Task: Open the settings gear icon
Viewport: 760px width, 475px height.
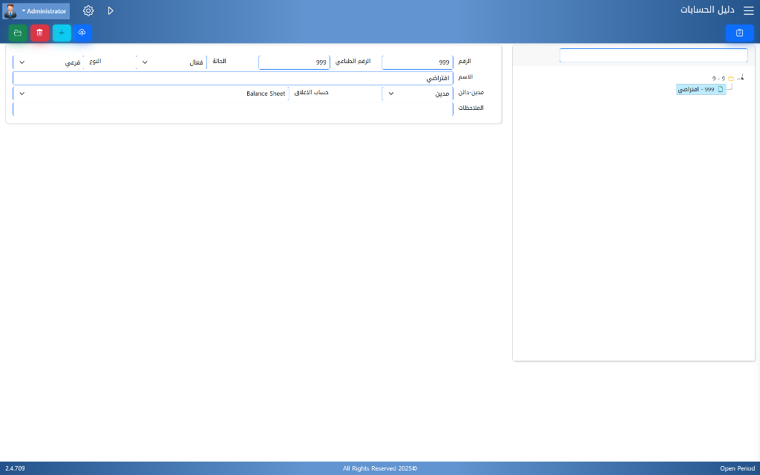Action: tap(88, 11)
